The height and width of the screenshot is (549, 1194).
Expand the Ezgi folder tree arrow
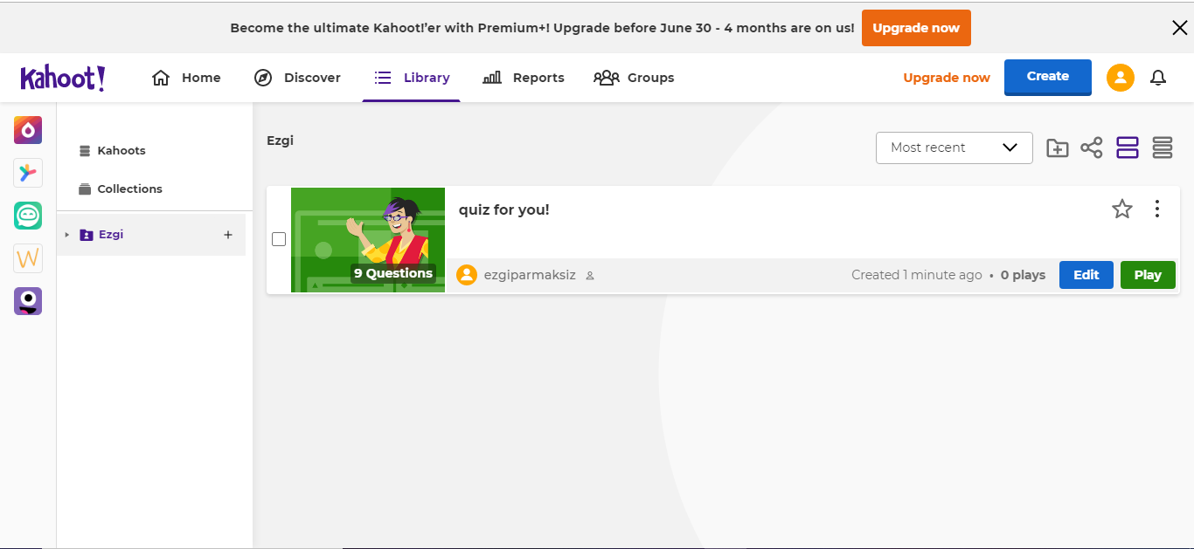[x=67, y=235]
